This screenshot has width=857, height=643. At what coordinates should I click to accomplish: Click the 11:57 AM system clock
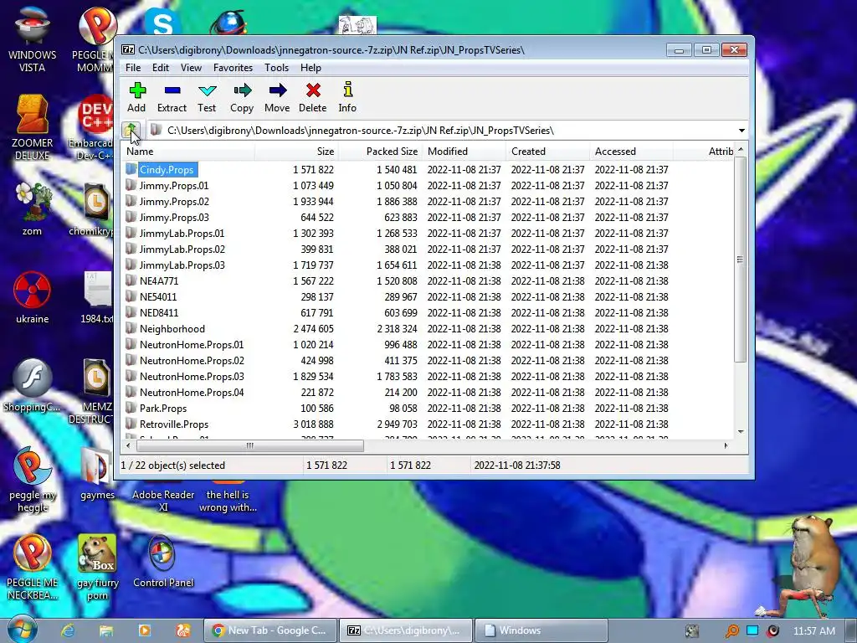pos(813,630)
